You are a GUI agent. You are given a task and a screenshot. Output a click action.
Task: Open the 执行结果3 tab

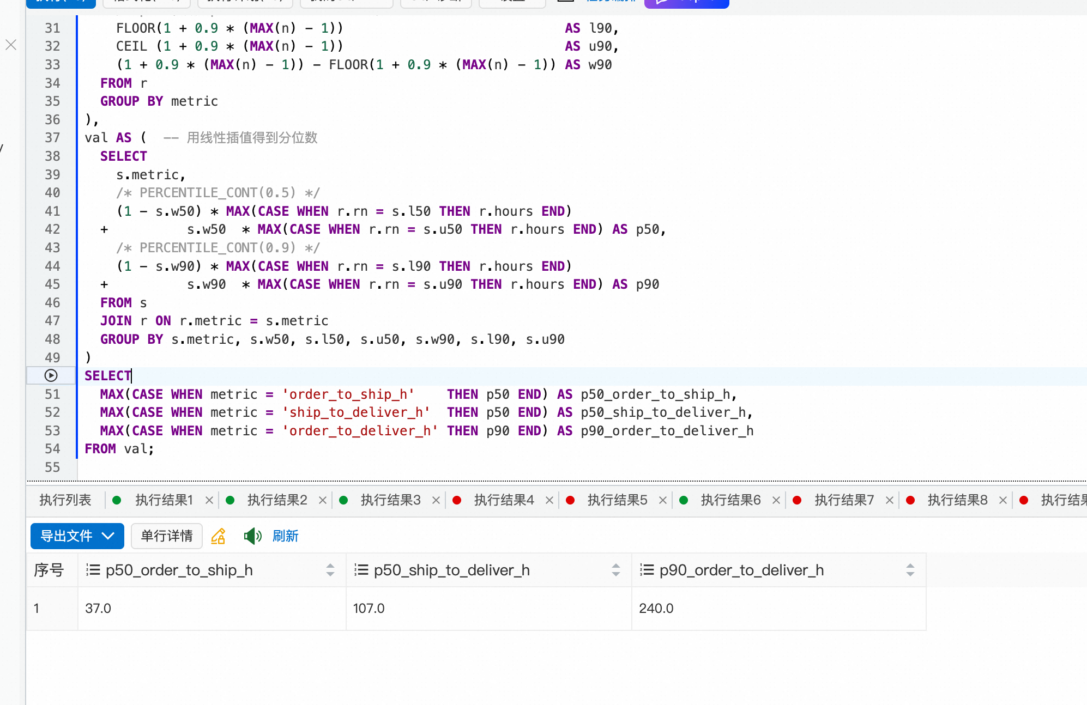tap(390, 500)
